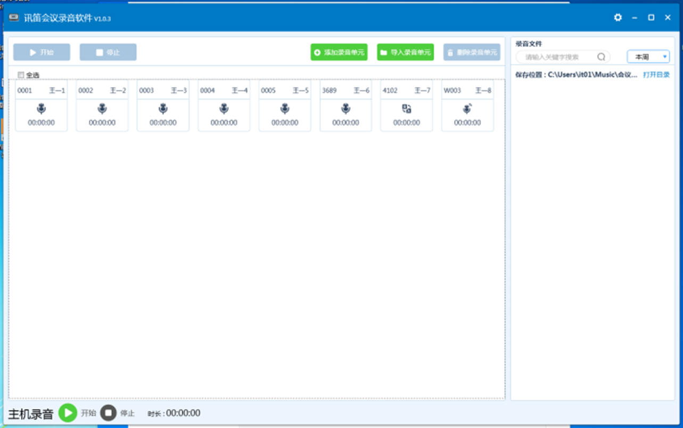Click the wireless microphone icon of unit W003
Screen dimensions: 683x428
pos(467,109)
